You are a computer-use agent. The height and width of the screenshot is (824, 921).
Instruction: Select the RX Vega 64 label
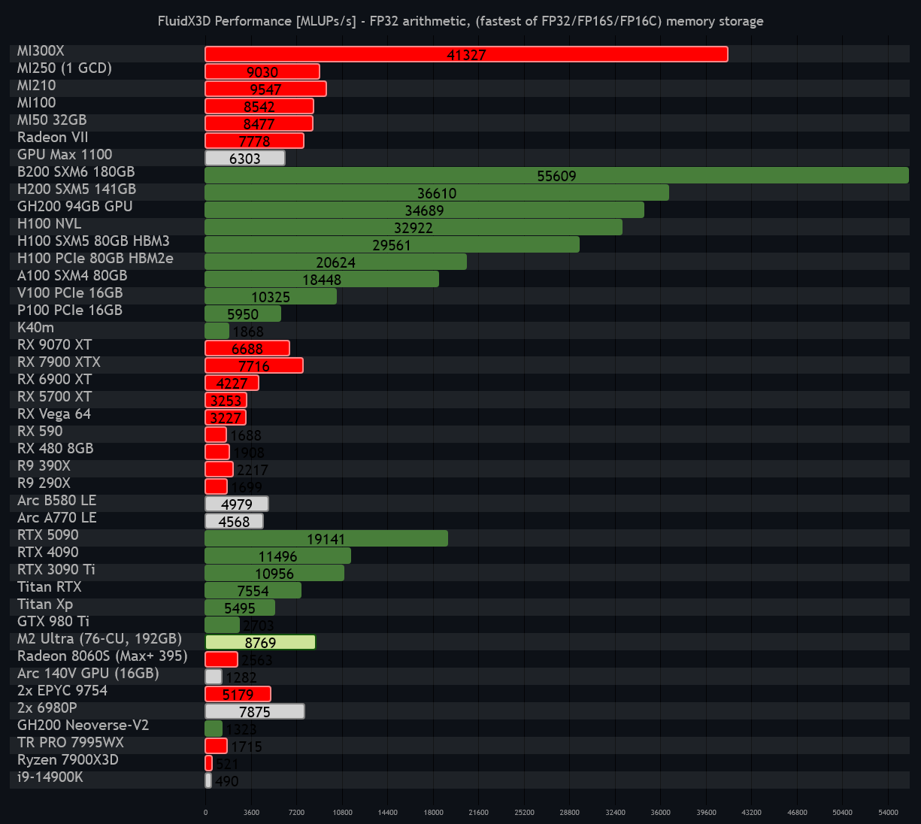pos(54,414)
